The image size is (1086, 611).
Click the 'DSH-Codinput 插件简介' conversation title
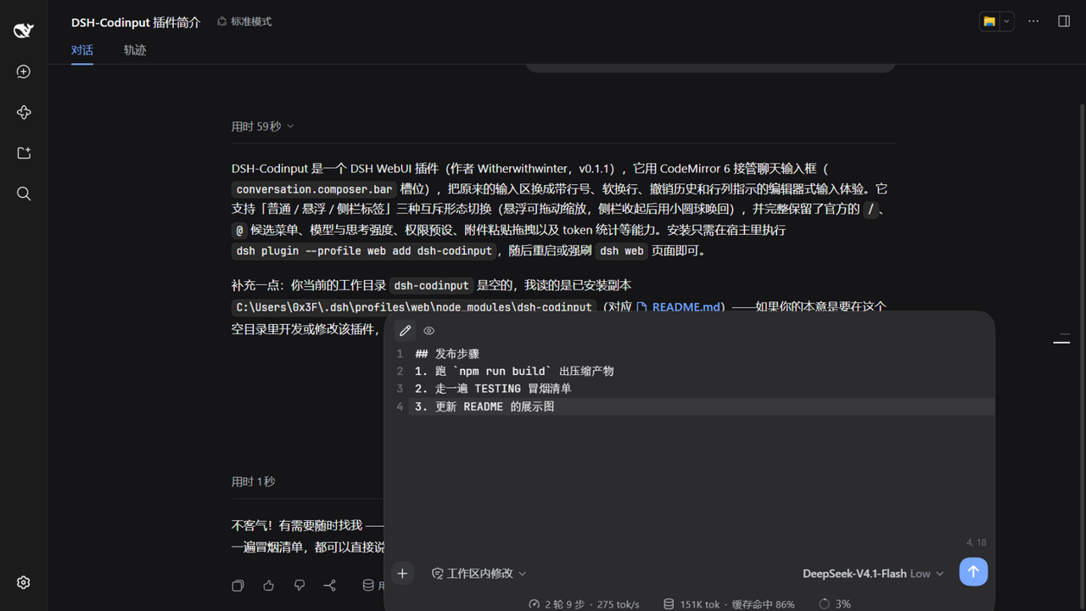(x=136, y=22)
